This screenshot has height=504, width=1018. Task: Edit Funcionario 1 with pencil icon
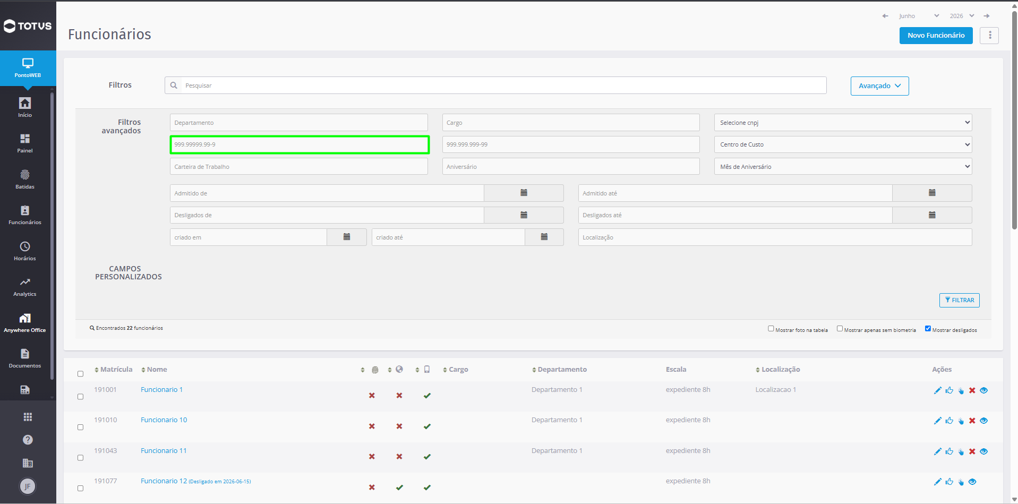click(937, 390)
